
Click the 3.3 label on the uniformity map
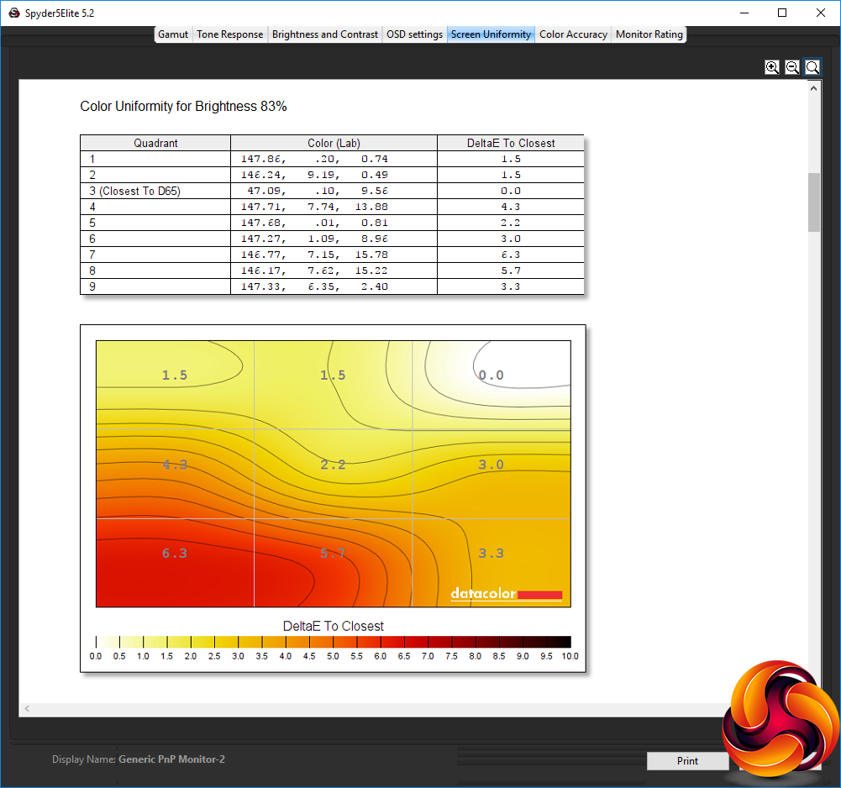coord(491,553)
